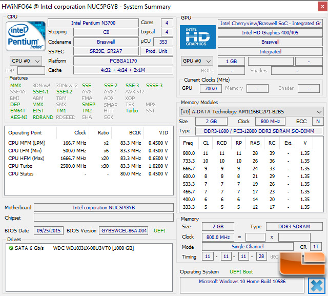Click the CPU HFM (Max) row
Viewport: 328px width, 296px height.
point(88,158)
